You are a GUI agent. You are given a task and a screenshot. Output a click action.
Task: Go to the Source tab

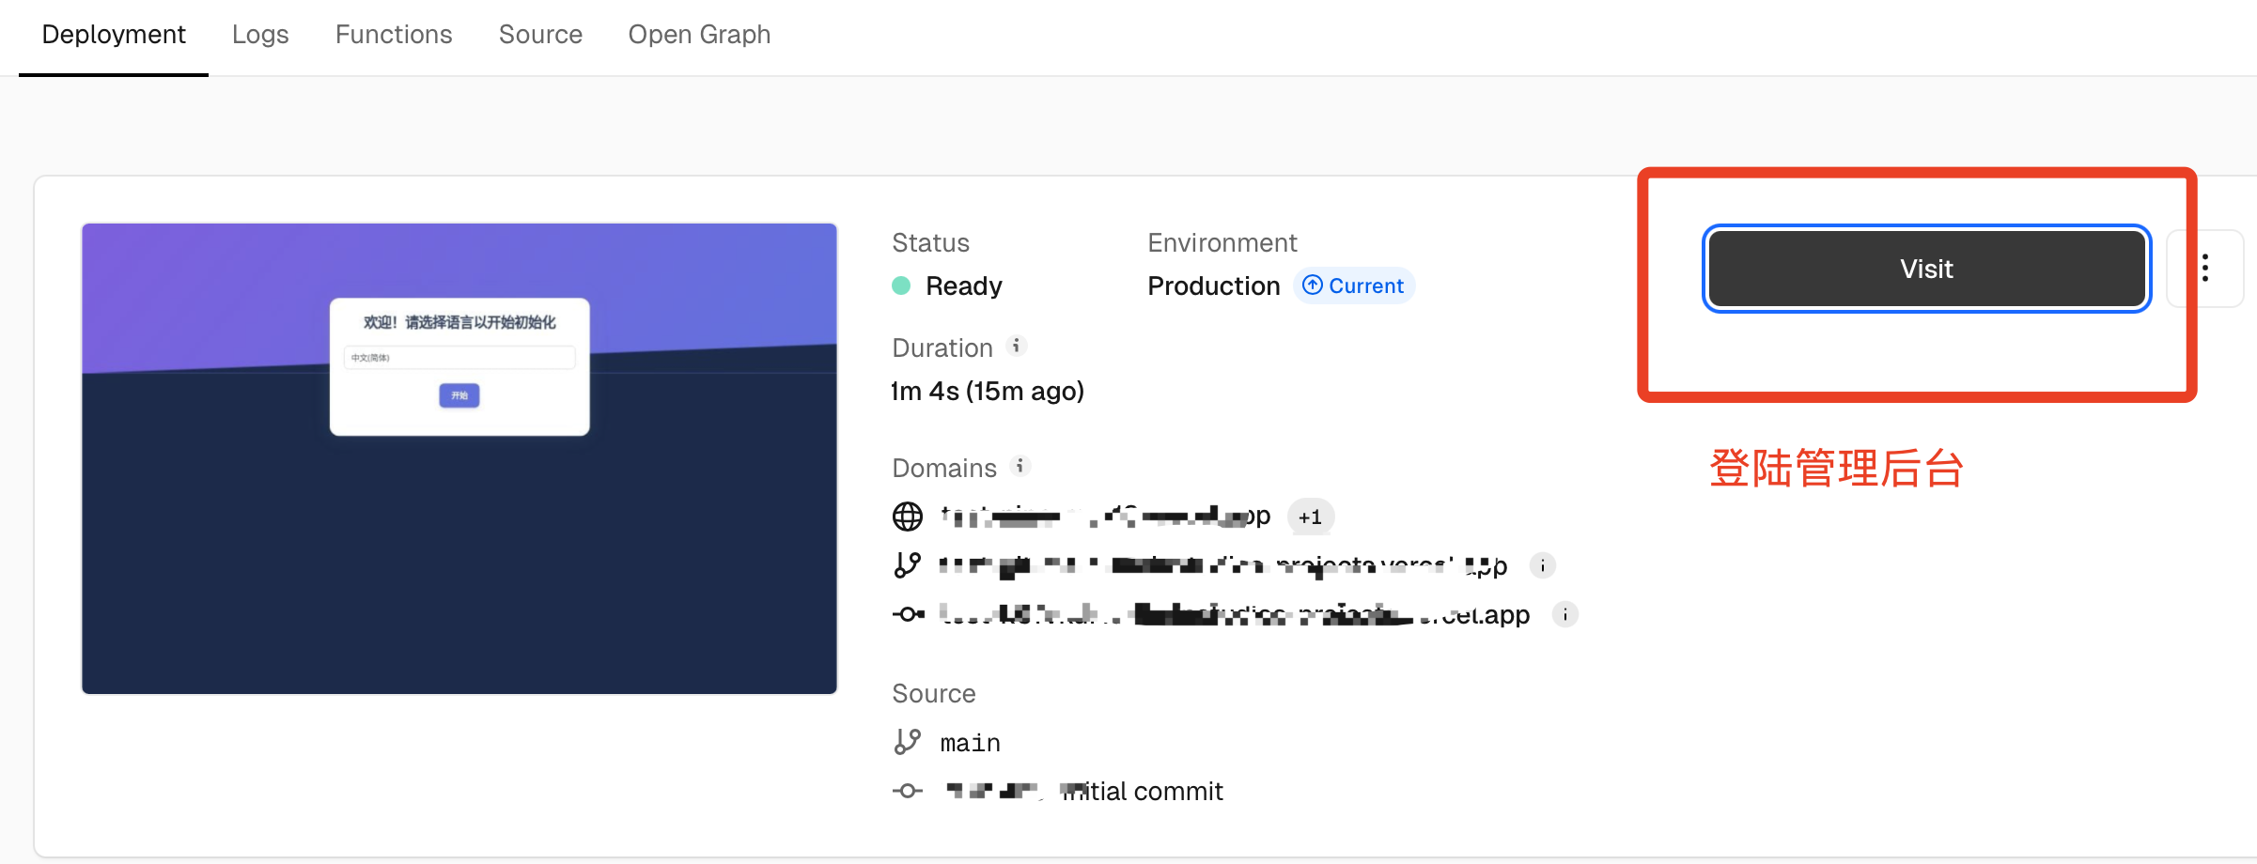[x=540, y=35]
